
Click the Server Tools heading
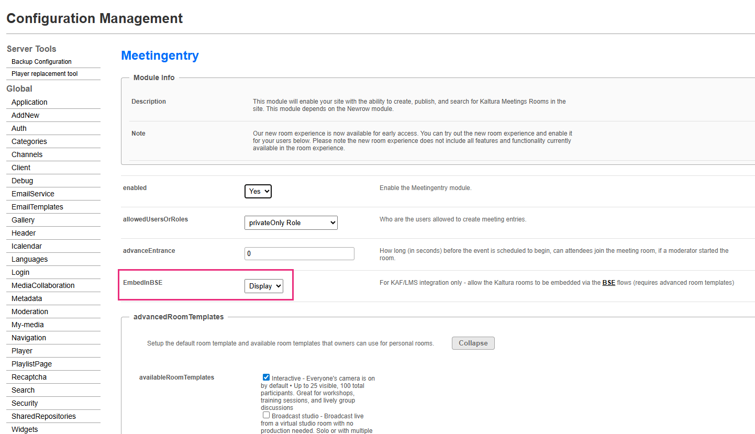point(31,49)
